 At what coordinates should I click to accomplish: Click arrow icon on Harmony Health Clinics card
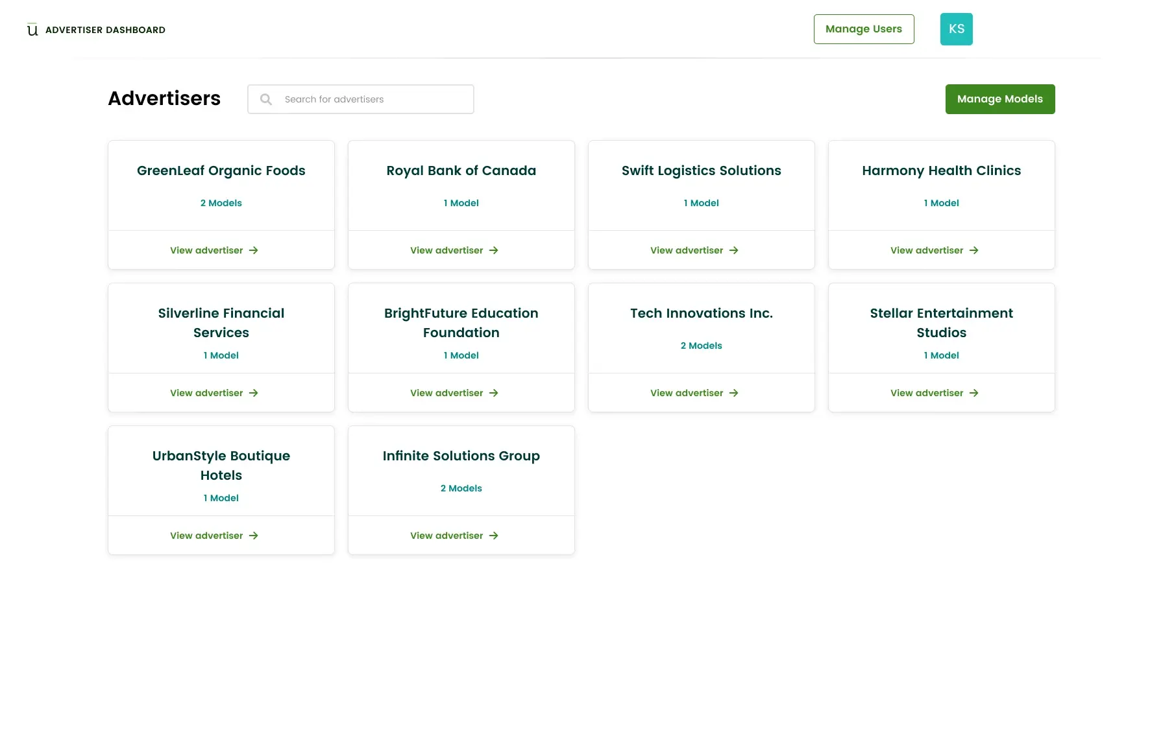(x=974, y=250)
